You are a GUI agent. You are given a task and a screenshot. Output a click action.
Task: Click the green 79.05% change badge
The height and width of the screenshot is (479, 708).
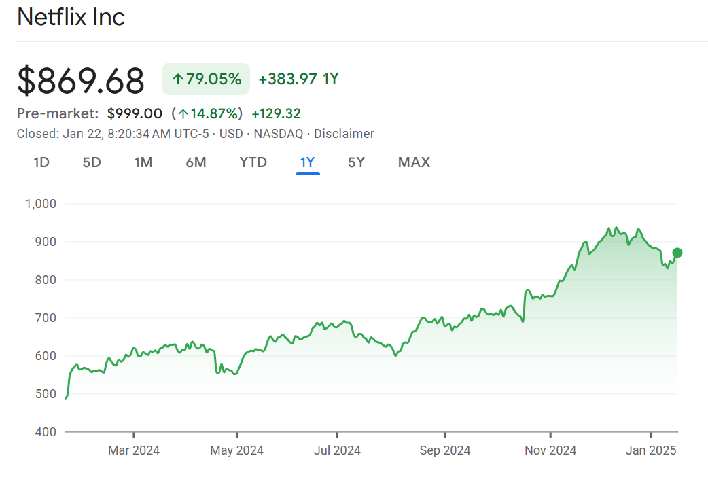click(206, 79)
